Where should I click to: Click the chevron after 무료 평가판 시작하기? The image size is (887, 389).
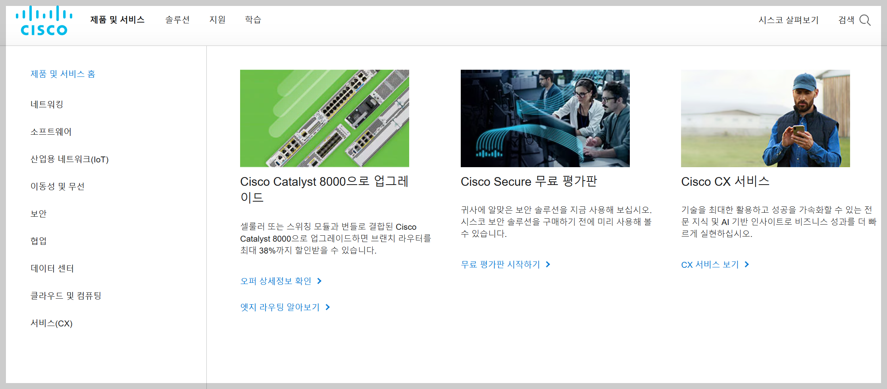548,265
